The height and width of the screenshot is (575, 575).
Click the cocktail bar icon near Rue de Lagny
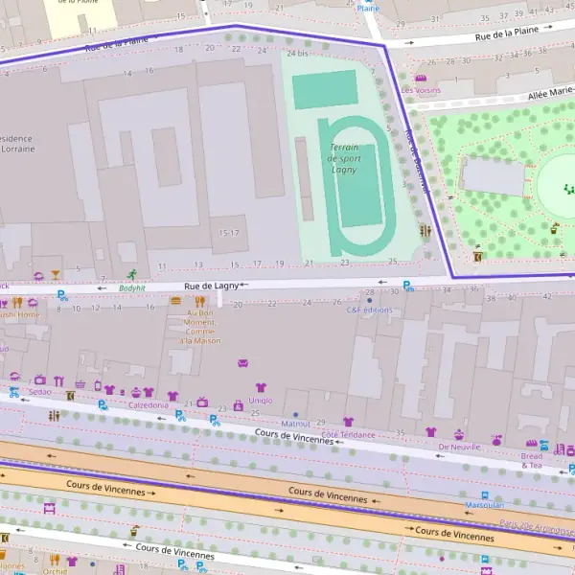56,274
